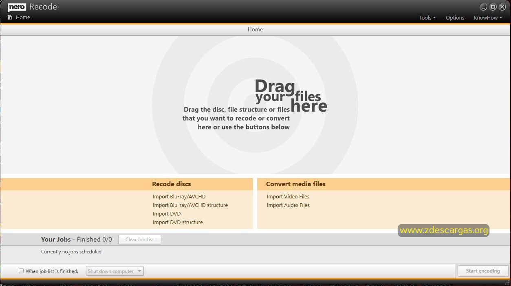
Task: Choose Import Audio Files
Action: tap(288, 205)
